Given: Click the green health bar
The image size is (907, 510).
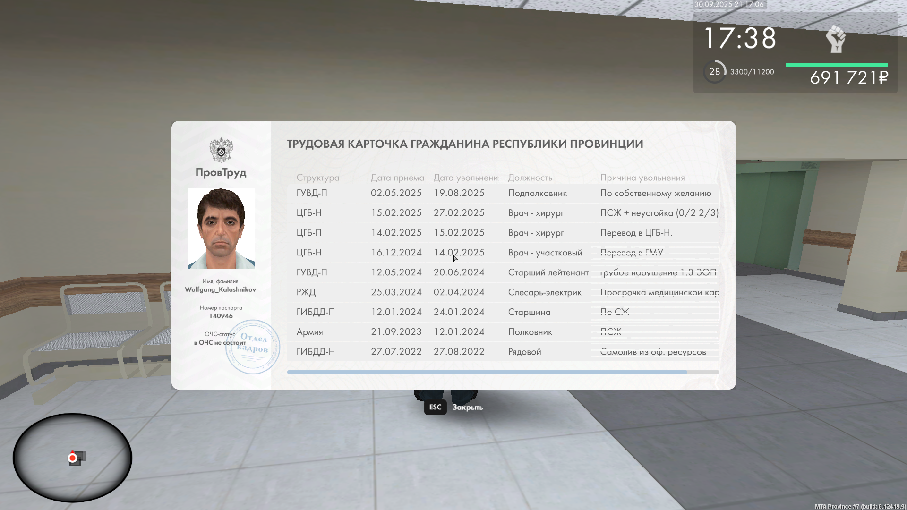Looking at the screenshot, I should pos(836,65).
